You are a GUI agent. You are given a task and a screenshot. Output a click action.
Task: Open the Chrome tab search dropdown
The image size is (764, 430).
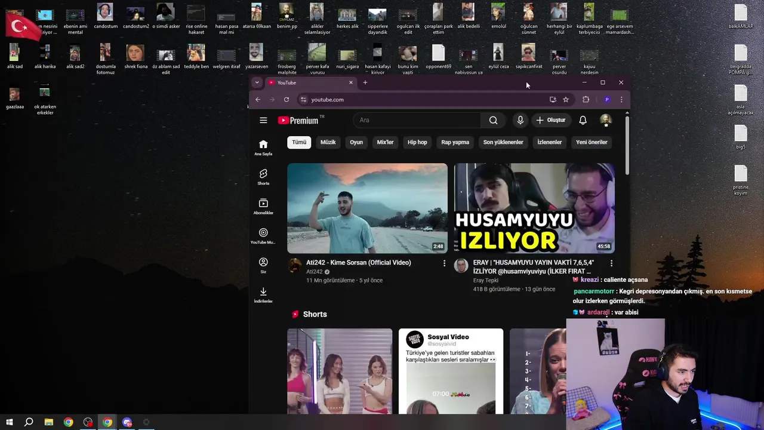pyautogui.click(x=257, y=82)
